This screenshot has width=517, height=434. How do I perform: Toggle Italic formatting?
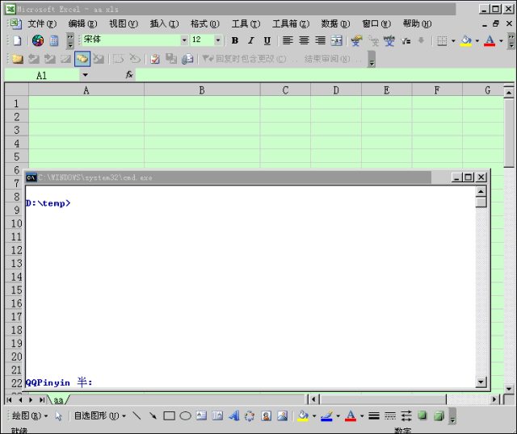(x=251, y=40)
